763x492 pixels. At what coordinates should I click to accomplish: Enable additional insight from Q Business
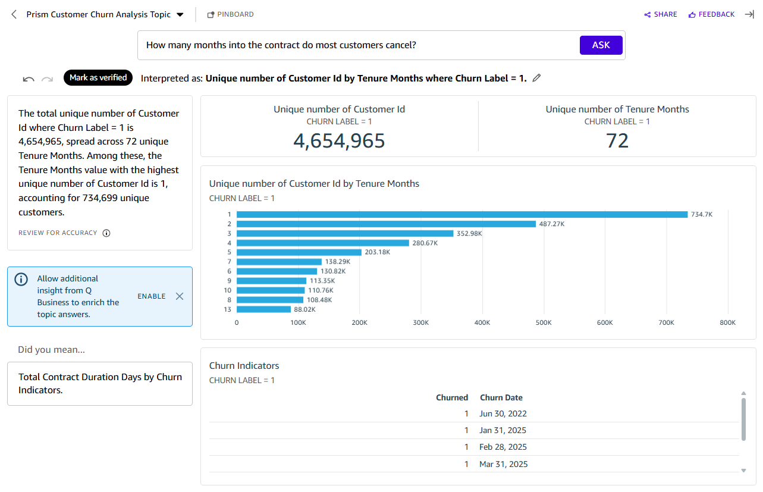click(152, 296)
